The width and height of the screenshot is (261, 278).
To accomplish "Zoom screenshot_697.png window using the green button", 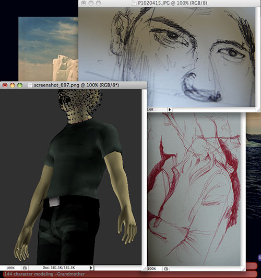I will [20, 85].
